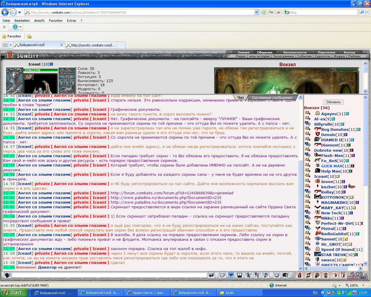
Task: Open Орден Света taskbar window
Action: (146, 293)
